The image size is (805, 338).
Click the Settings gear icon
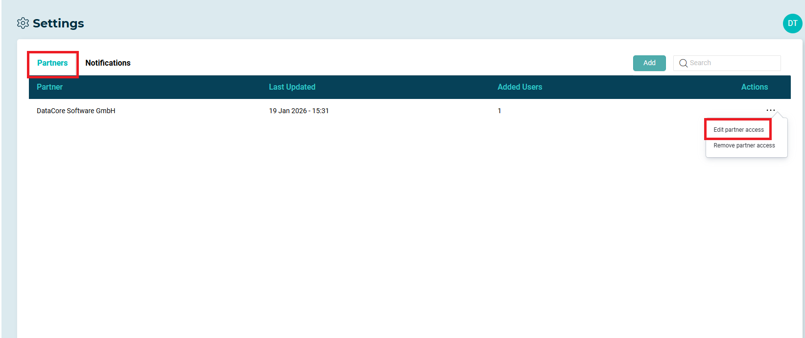click(23, 23)
